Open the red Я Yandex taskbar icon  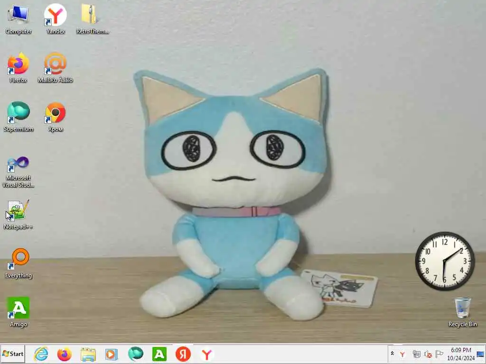pos(183,354)
